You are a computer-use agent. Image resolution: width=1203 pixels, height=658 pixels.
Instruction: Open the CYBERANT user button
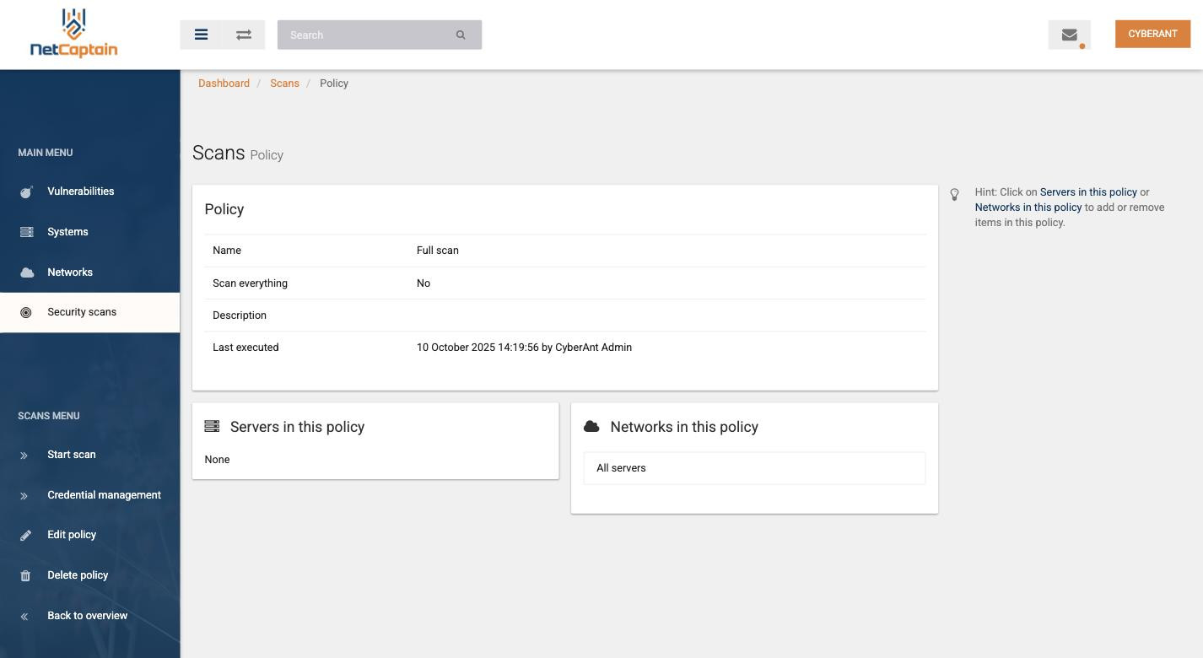tap(1152, 34)
